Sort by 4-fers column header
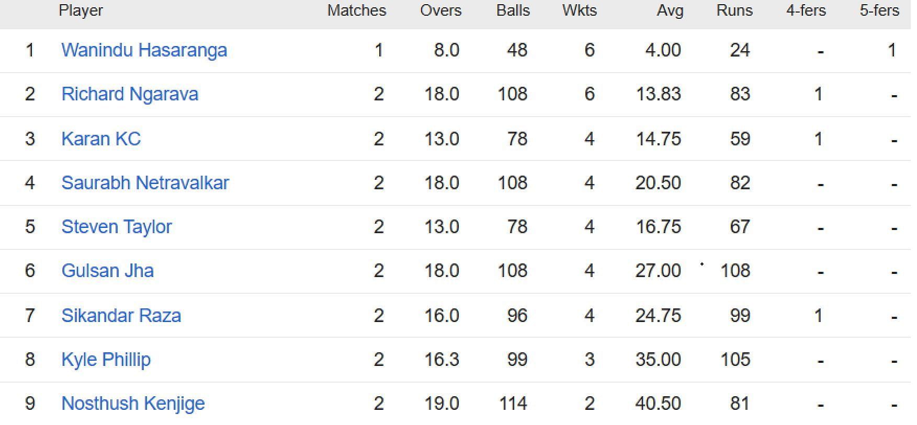This screenshot has height=425, width=917. pyautogui.click(x=806, y=10)
